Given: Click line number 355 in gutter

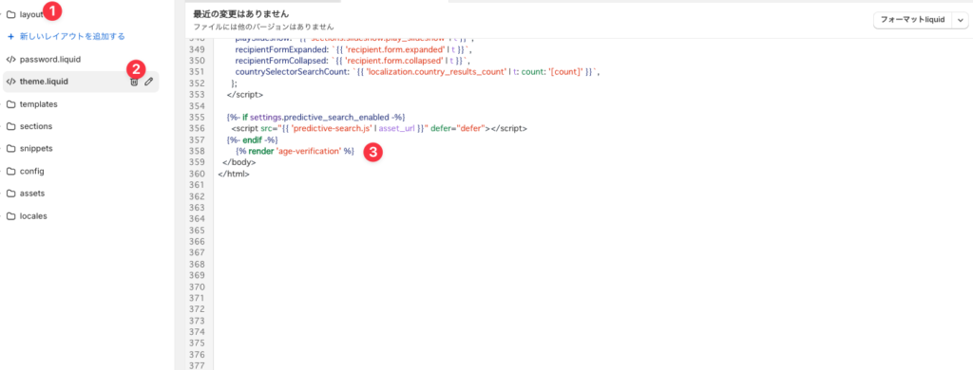Looking at the screenshot, I should pyautogui.click(x=196, y=117).
